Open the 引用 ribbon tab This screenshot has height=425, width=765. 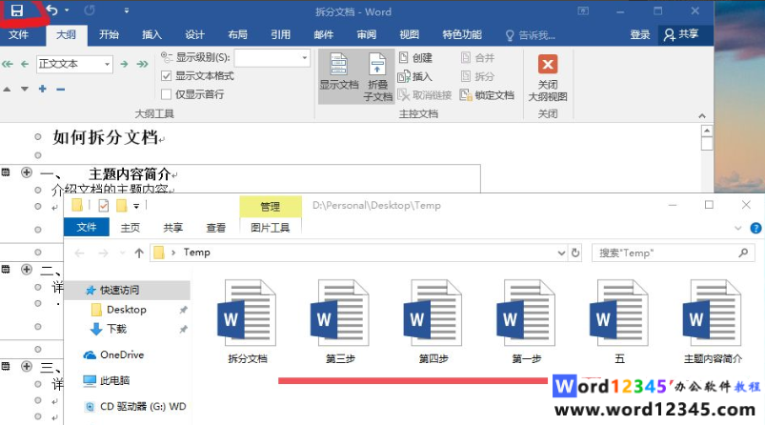tap(280, 34)
